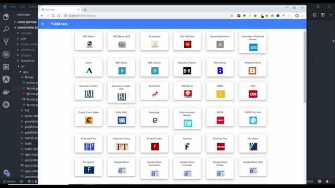Open the VS Code Search panel icon
The image size is (335, 188).
6,29
